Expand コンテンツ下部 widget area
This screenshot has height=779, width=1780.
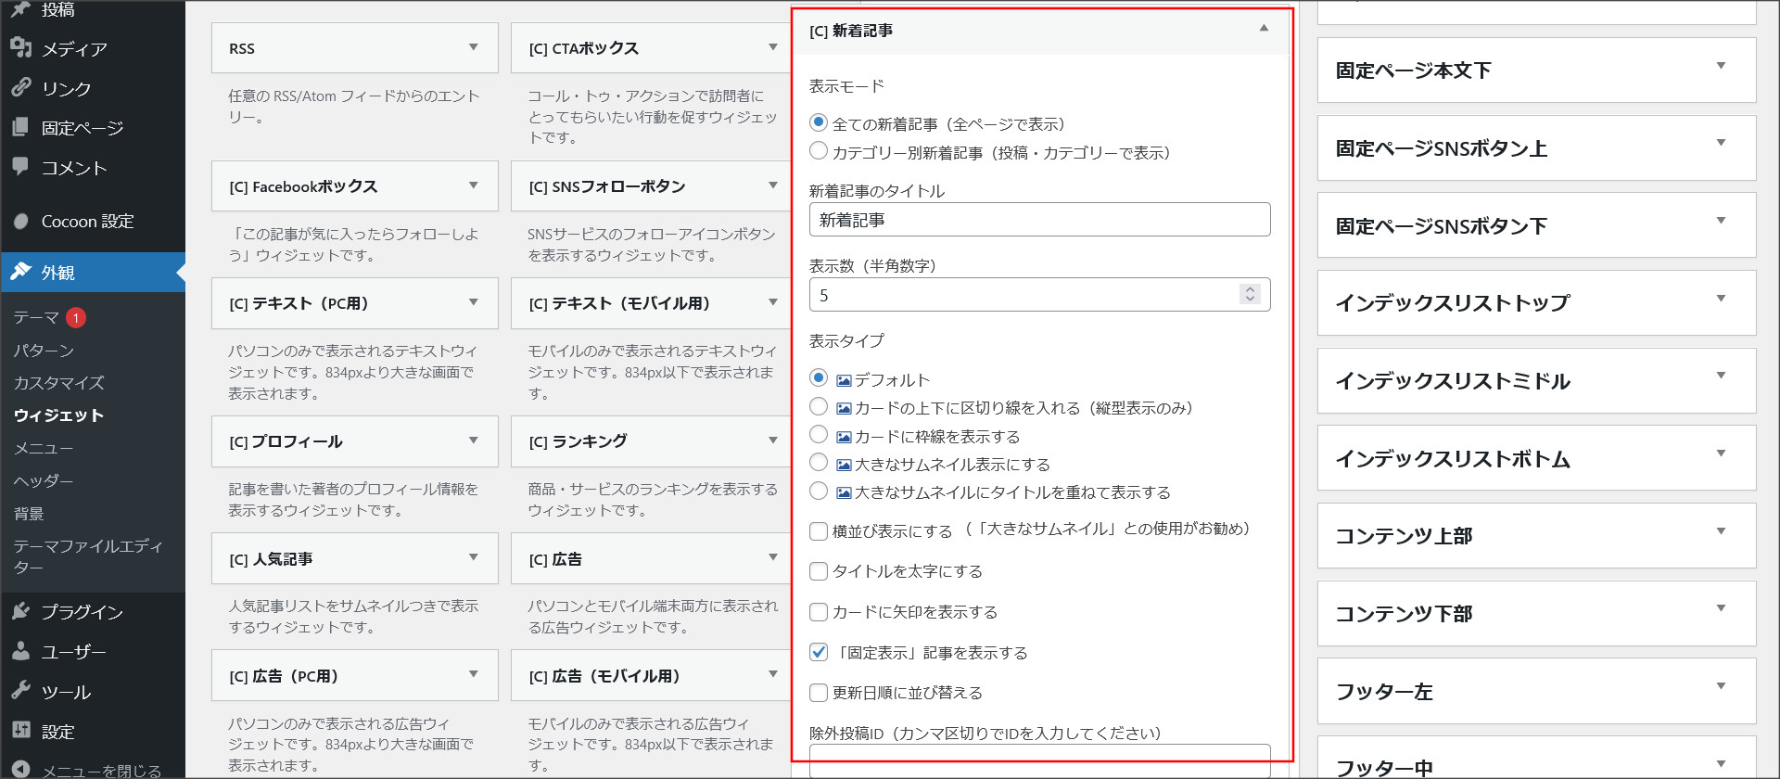[1721, 608]
